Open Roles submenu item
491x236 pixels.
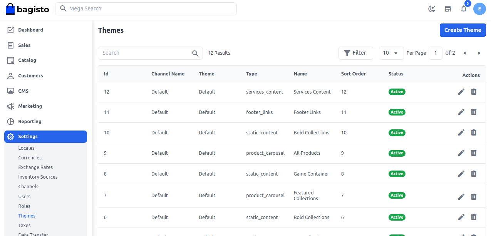24,206
